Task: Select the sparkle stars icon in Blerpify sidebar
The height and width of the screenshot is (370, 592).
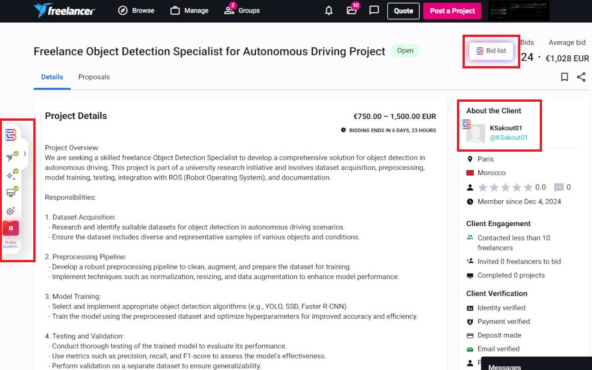Action: (12, 175)
